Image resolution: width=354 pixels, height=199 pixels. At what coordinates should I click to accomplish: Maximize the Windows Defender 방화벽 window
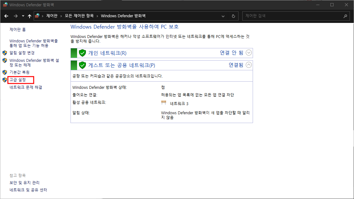coord(332,5)
